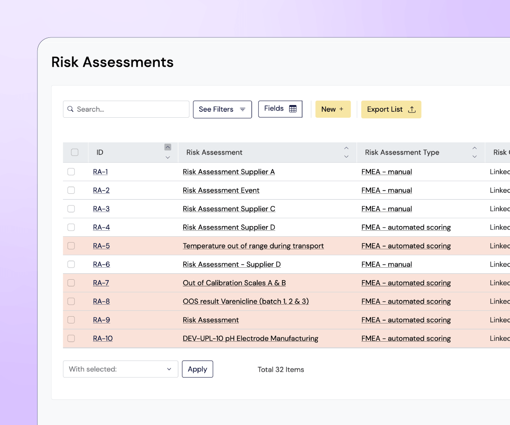Click the plus icon in New button
510x425 pixels.
tap(341, 109)
